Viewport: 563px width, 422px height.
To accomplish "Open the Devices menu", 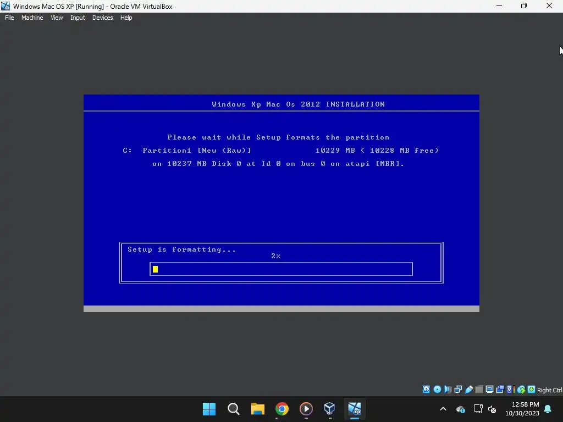I will tap(102, 18).
